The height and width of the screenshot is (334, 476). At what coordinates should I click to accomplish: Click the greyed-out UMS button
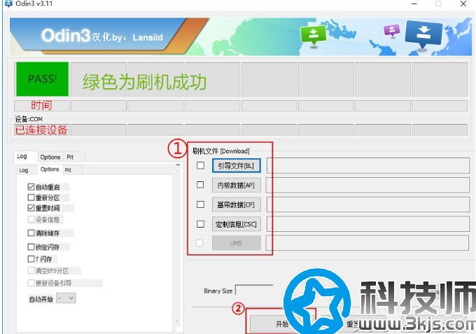(236, 243)
